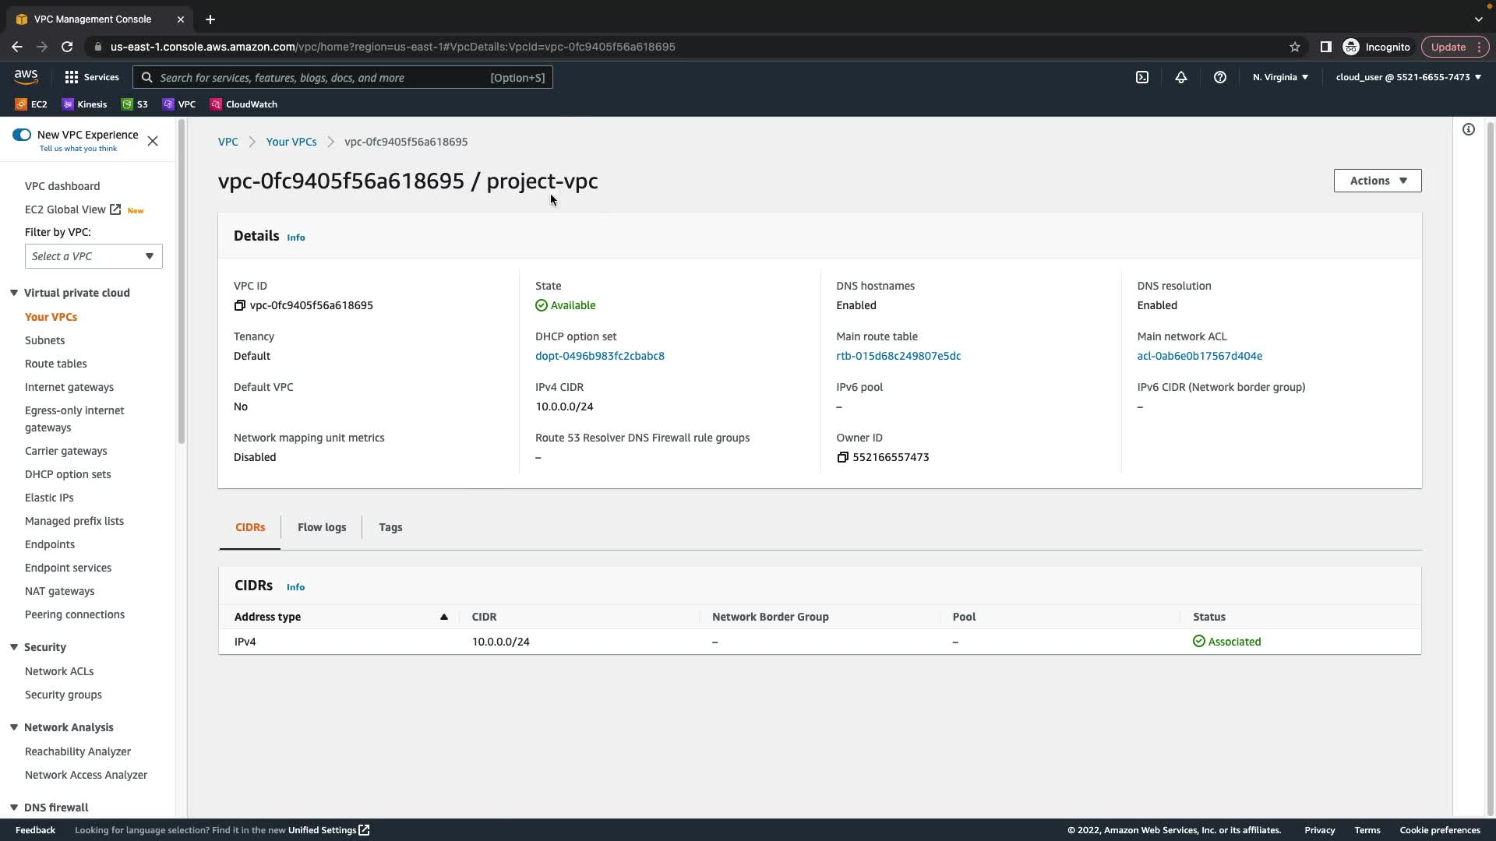1496x841 pixels.
Task: Copy the VPC ID using copy icon
Action: (x=240, y=305)
